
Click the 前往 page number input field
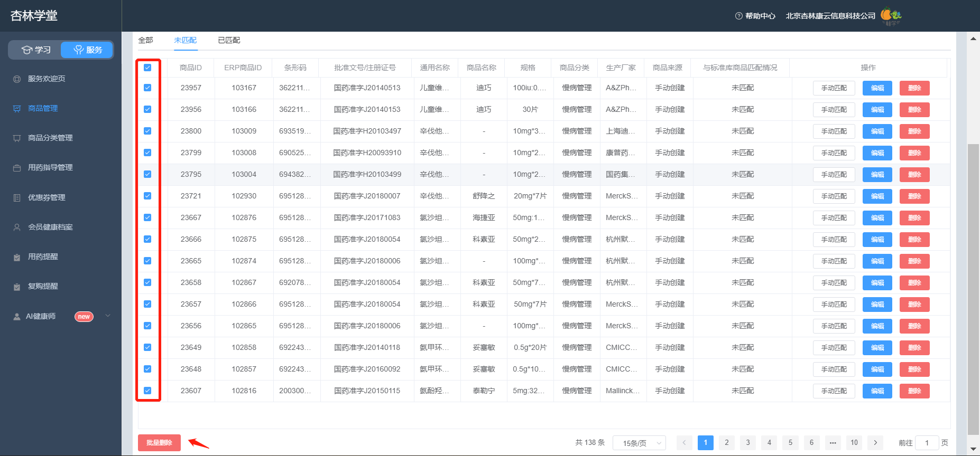point(927,443)
